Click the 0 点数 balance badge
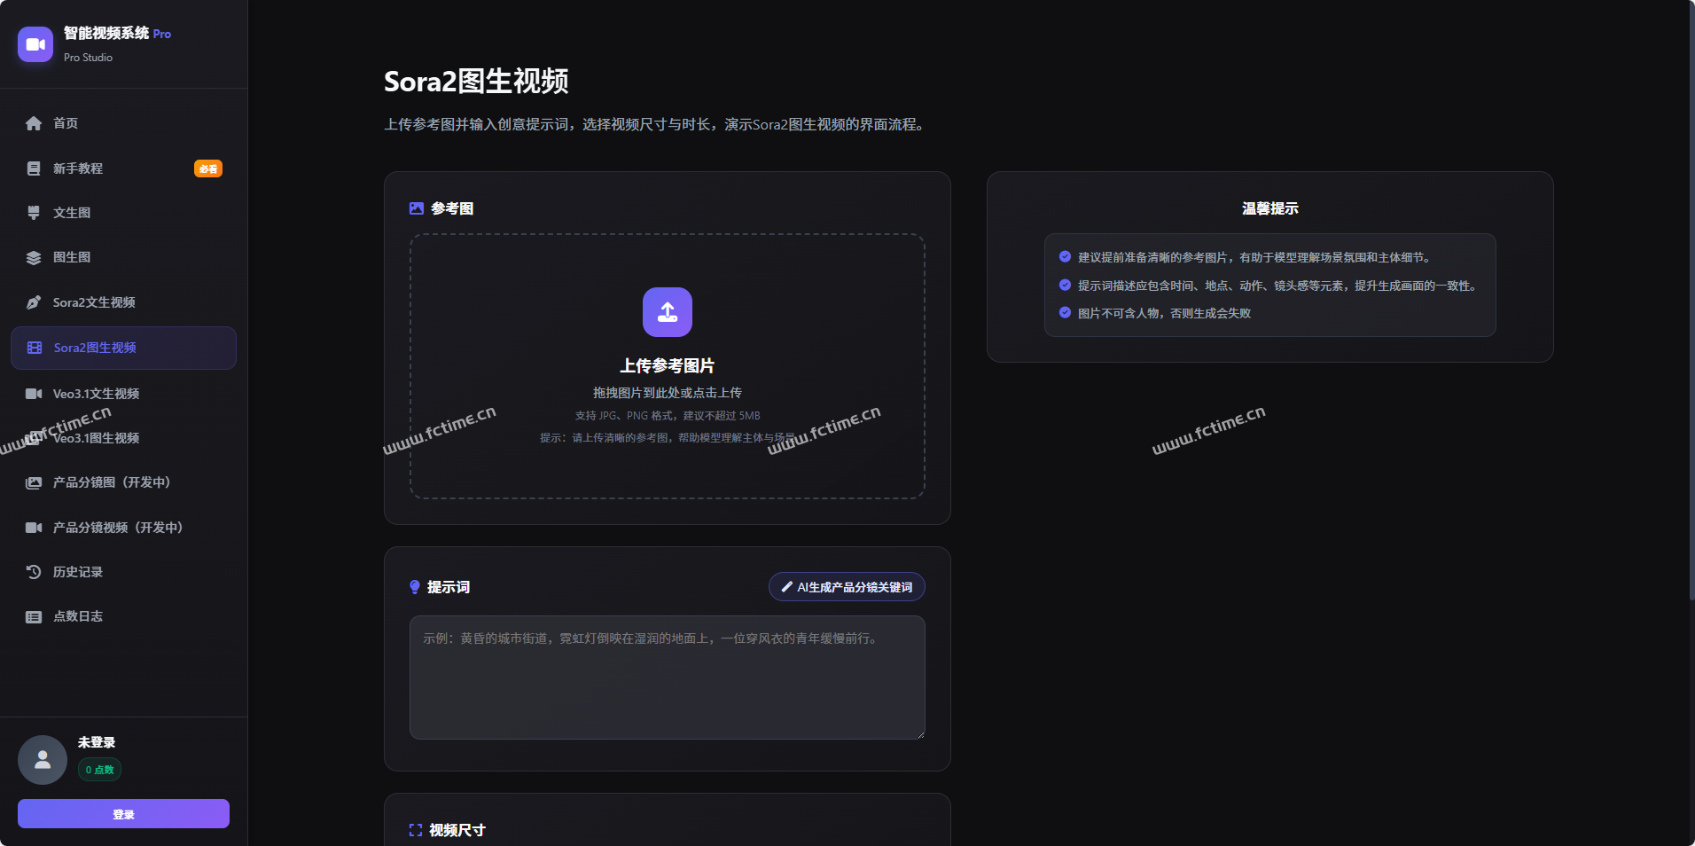 [99, 770]
